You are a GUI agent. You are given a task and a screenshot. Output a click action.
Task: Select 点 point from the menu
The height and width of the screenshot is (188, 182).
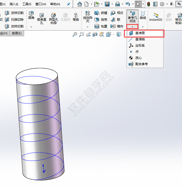[145, 52]
